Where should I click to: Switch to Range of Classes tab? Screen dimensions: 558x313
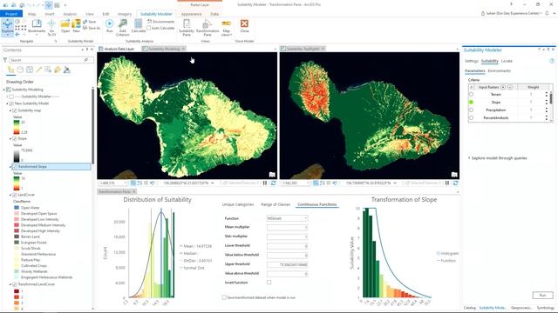(276, 204)
